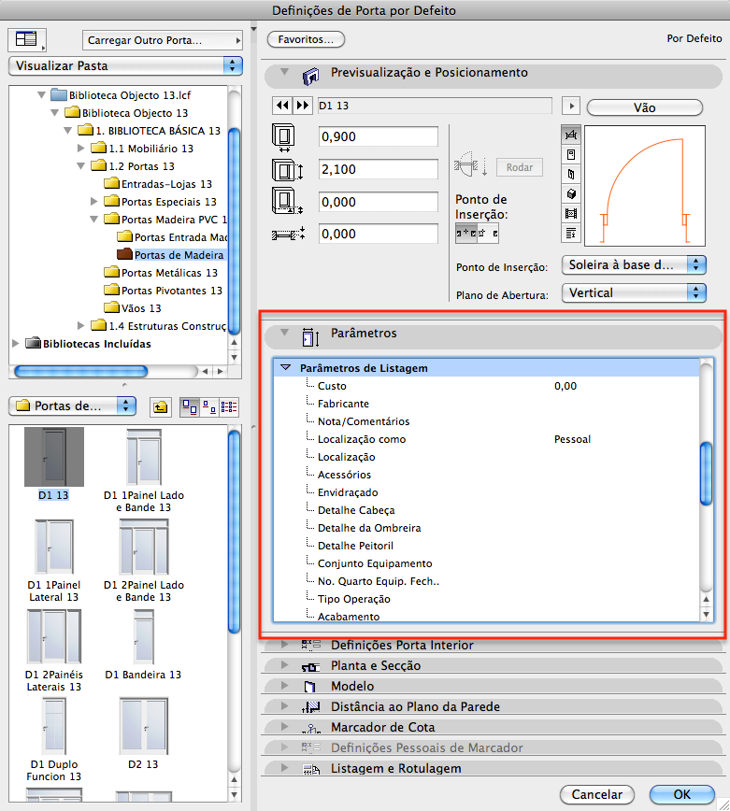Switch to large icons view
The image size is (730, 811).
tap(190, 407)
